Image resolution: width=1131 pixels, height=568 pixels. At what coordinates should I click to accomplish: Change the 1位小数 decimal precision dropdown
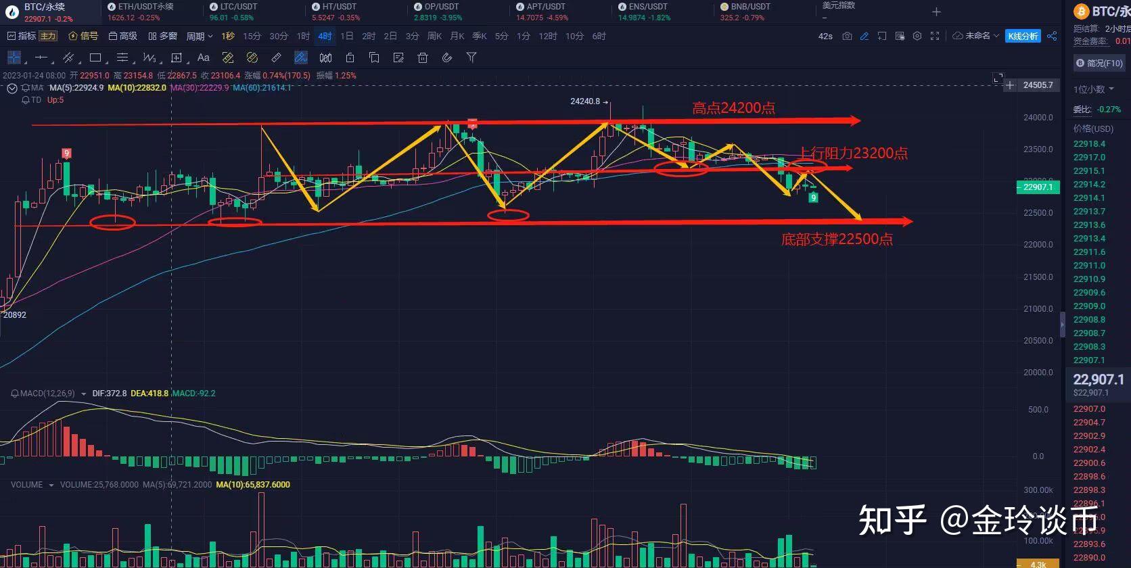(x=1093, y=89)
